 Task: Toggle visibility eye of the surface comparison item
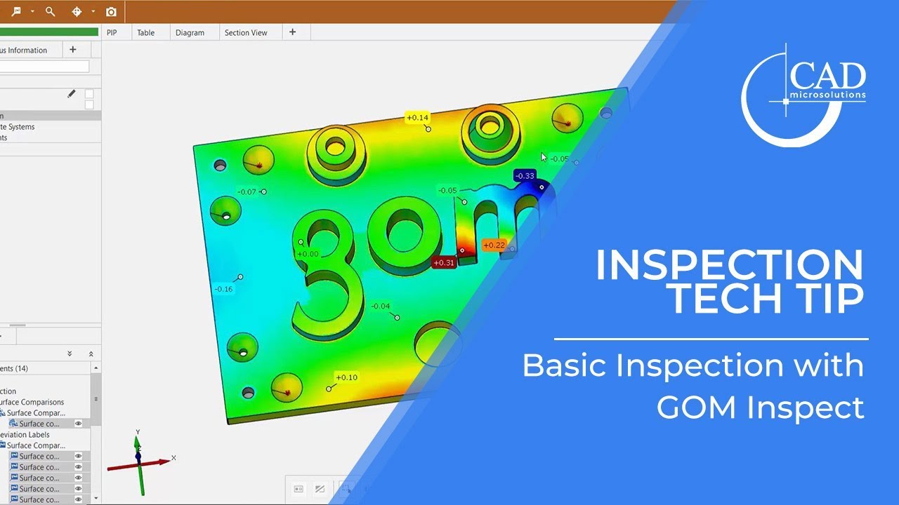pos(79,424)
